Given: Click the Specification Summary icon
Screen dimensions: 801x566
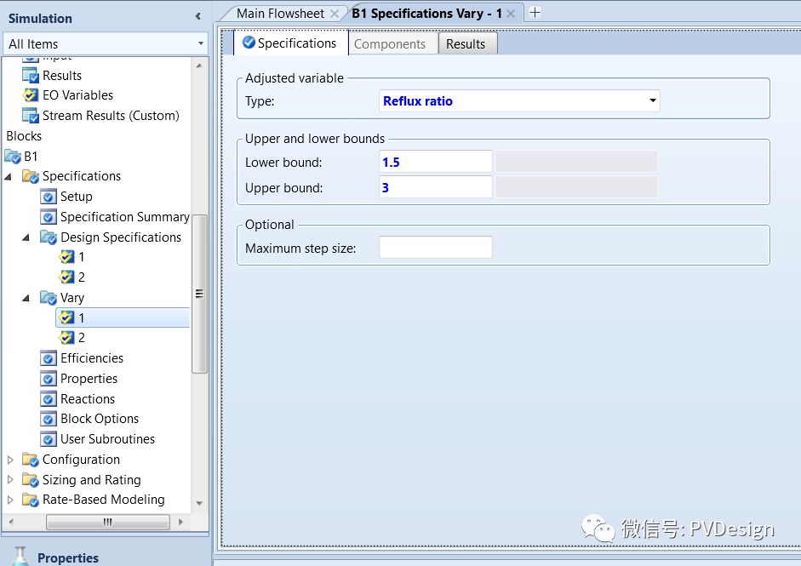Looking at the screenshot, I should tap(48, 217).
